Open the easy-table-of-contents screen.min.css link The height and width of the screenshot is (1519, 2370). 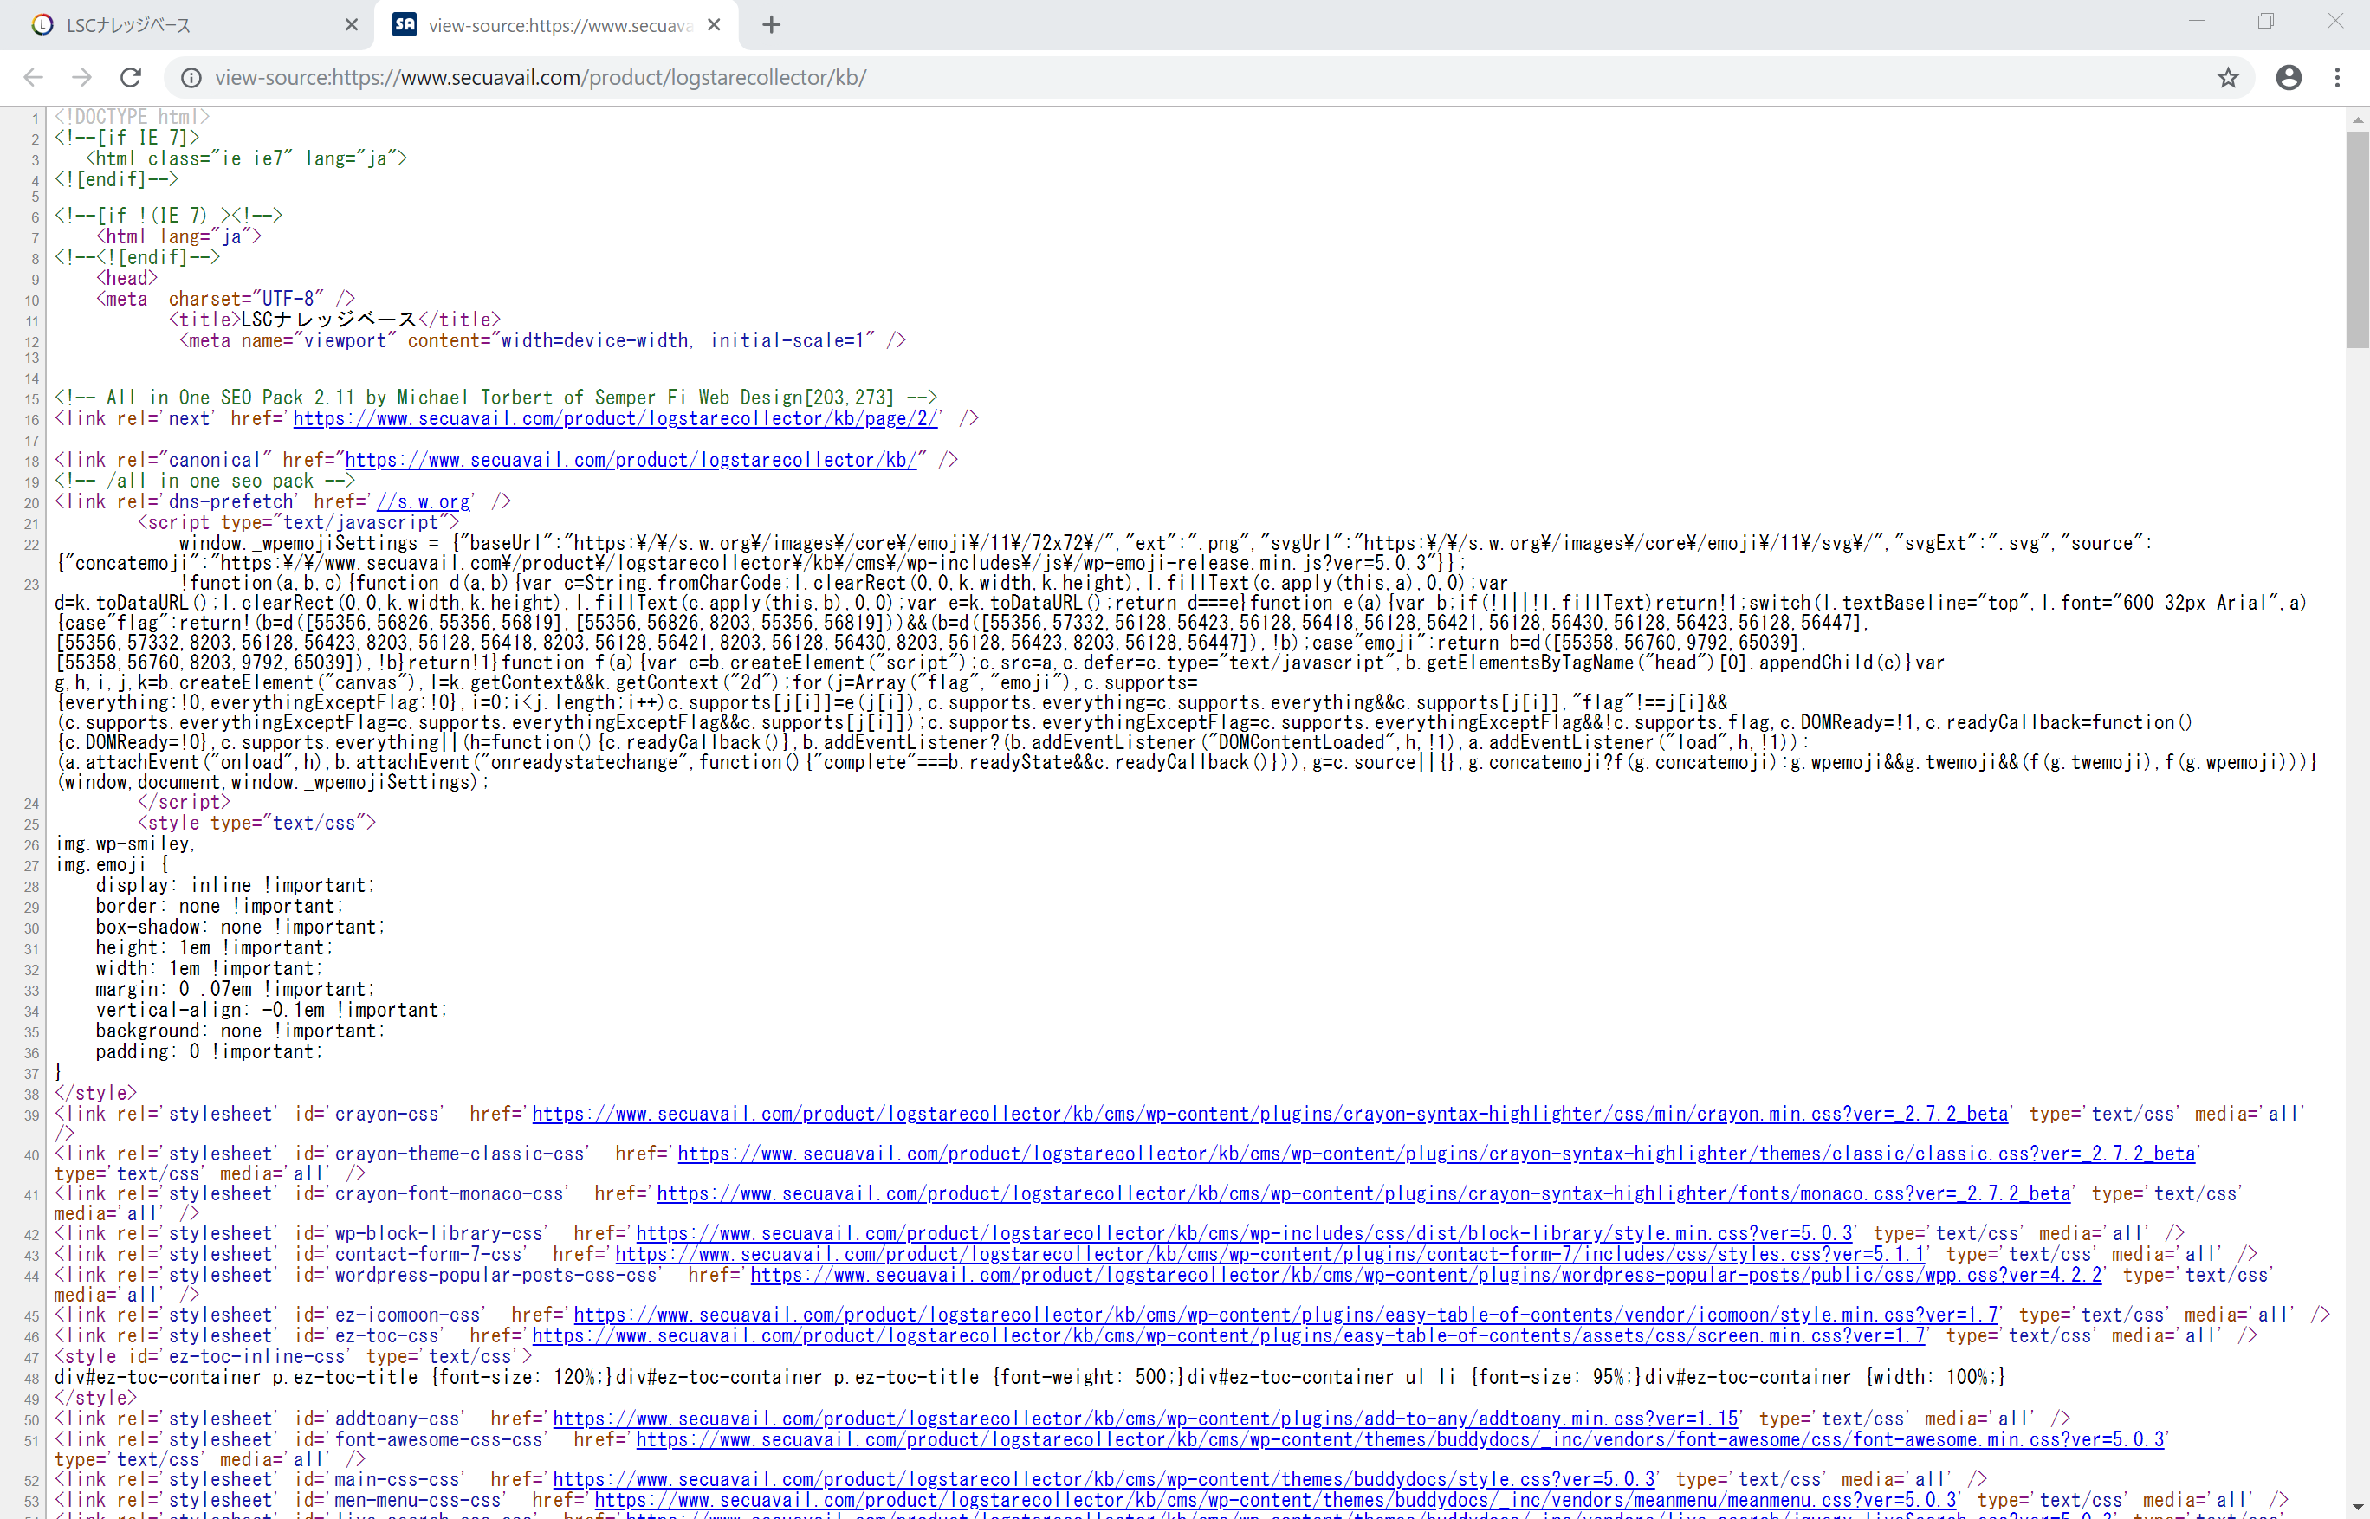tap(1228, 1335)
